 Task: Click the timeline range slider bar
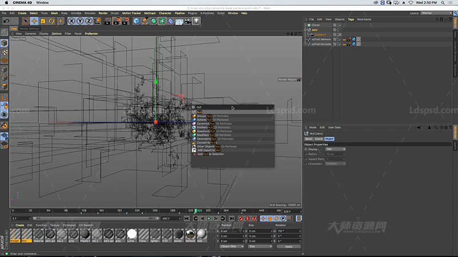[96, 218]
